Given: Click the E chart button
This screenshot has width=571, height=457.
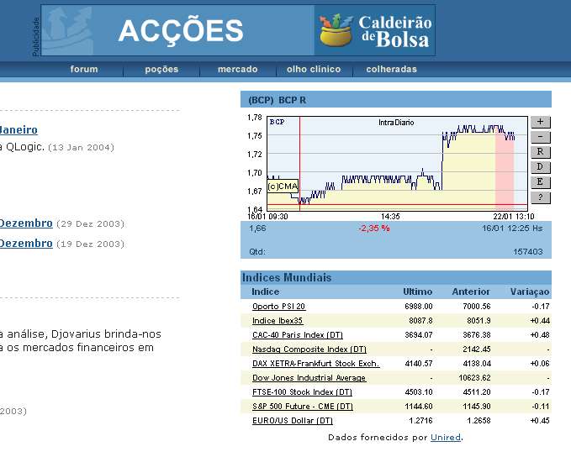Looking at the screenshot, I should pos(541,182).
